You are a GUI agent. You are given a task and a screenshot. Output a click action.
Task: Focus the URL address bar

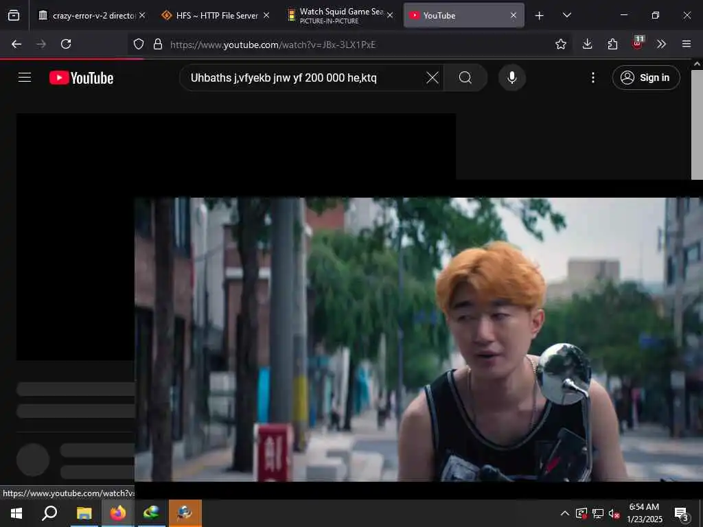pyautogui.click(x=349, y=45)
